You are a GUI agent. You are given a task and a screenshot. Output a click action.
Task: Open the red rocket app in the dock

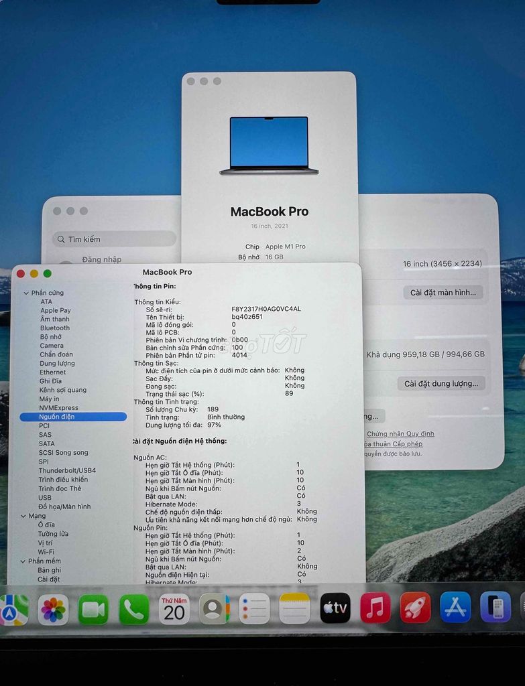click(415, 607)
